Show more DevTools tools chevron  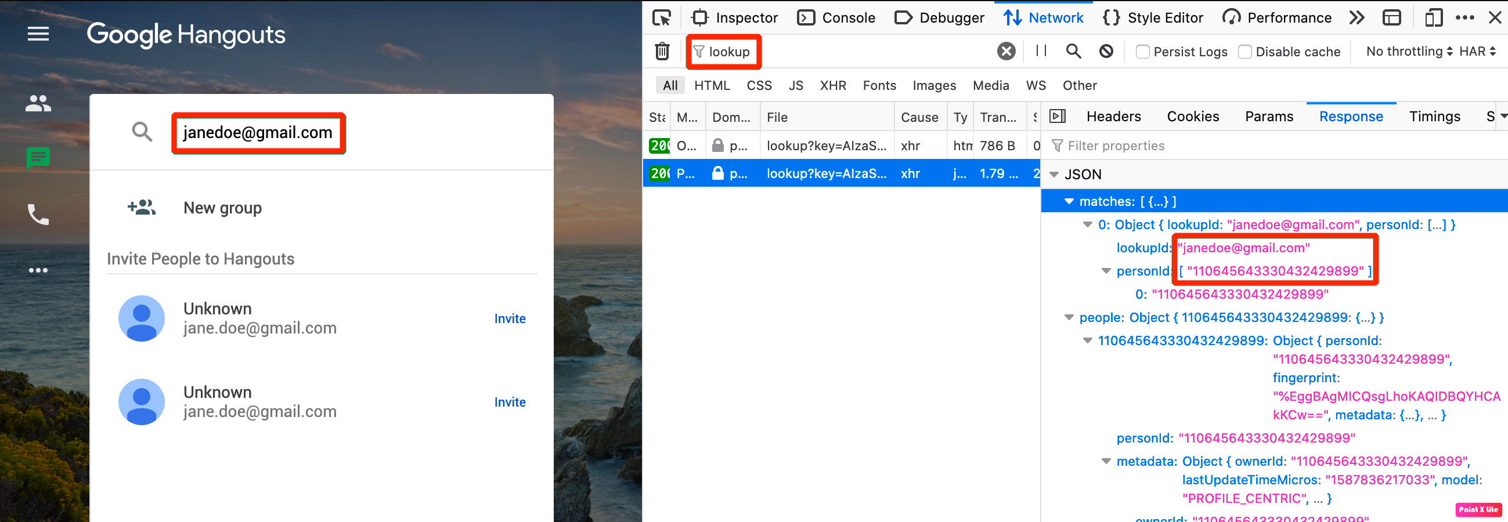coord(1357,18)
